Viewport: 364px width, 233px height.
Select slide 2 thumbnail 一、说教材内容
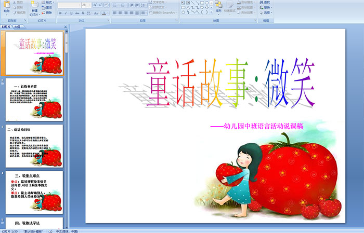coord(34,100)
